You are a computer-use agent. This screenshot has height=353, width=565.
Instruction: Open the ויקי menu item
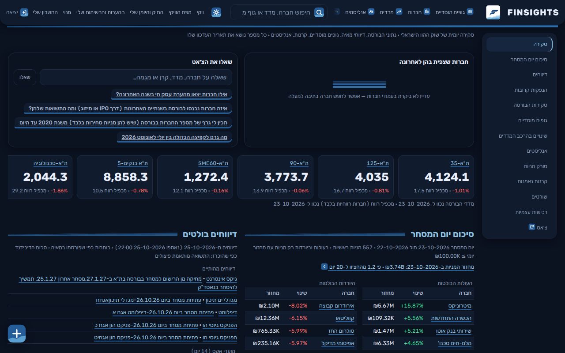click(x=200, y=12)
